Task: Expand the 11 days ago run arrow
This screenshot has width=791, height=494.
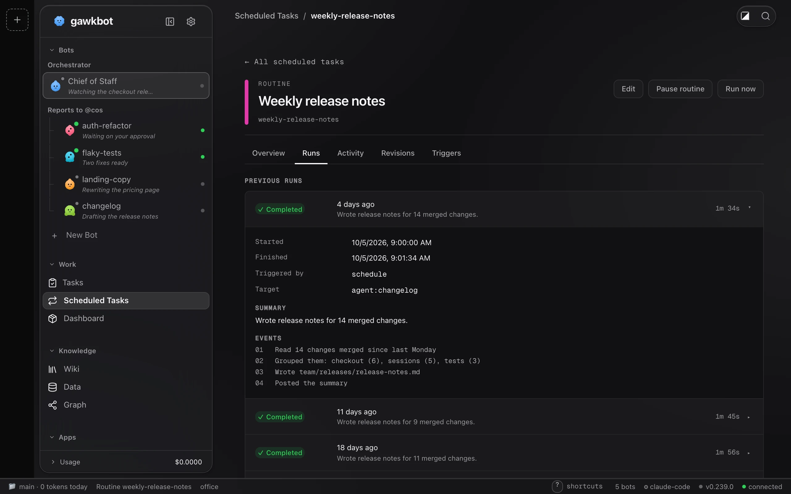Action: point(749,417)
